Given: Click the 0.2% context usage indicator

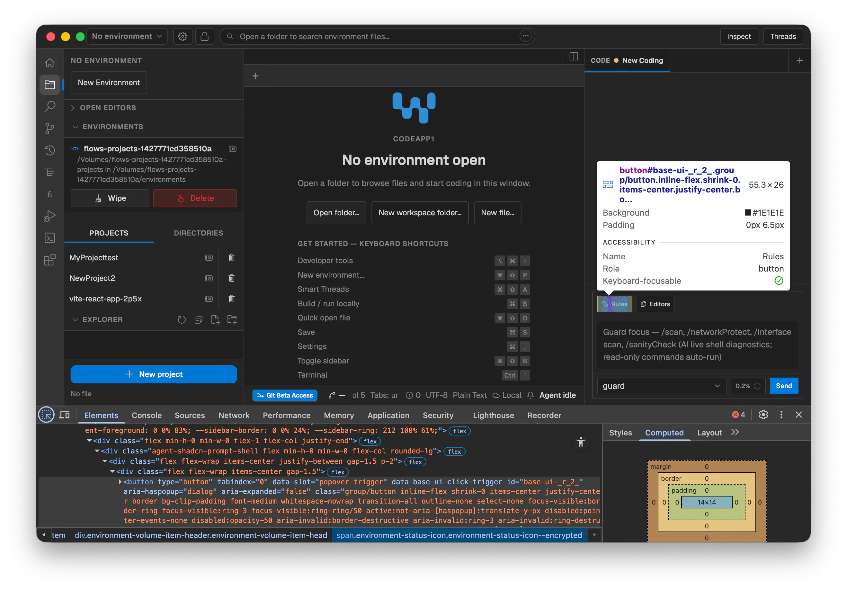Looking at the screenshot, I should [x=748, y=386].
